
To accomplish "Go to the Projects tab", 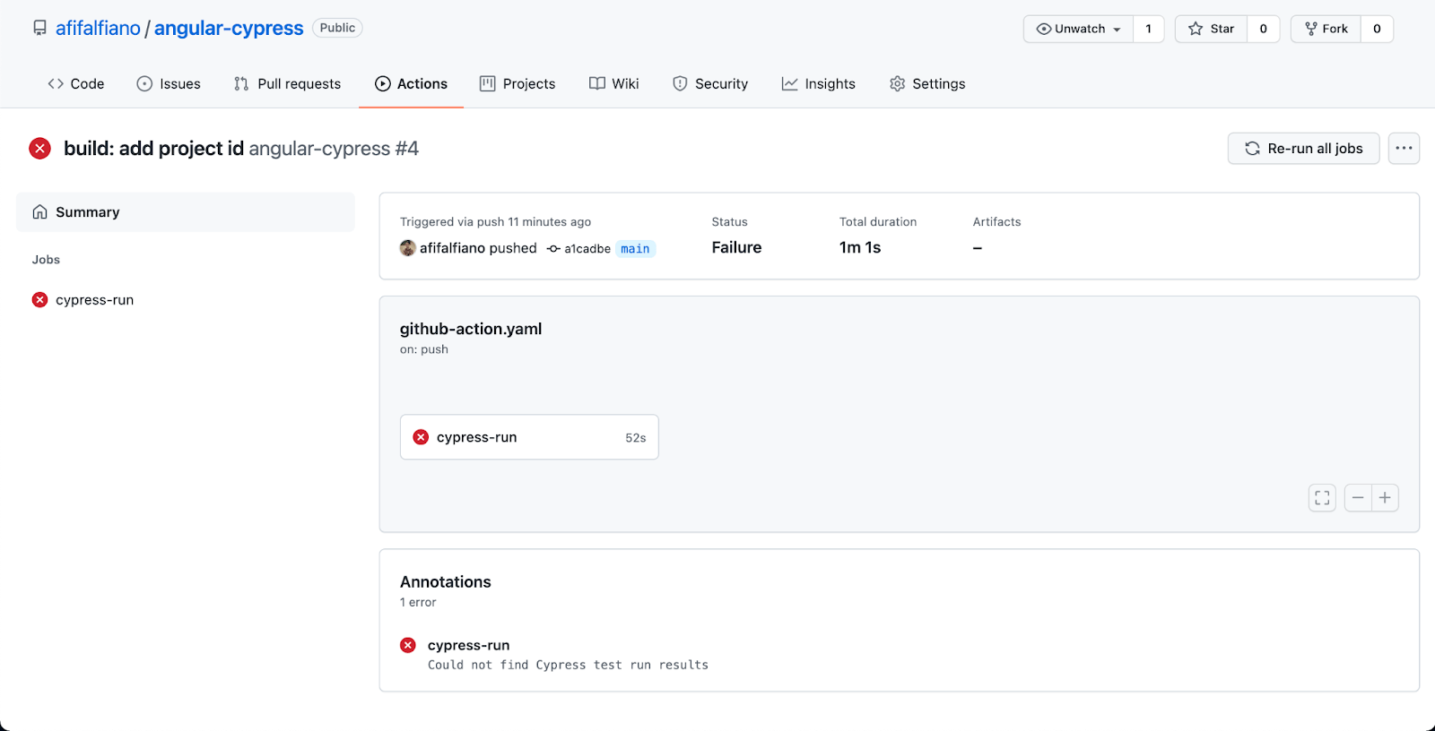I will 517,83.
